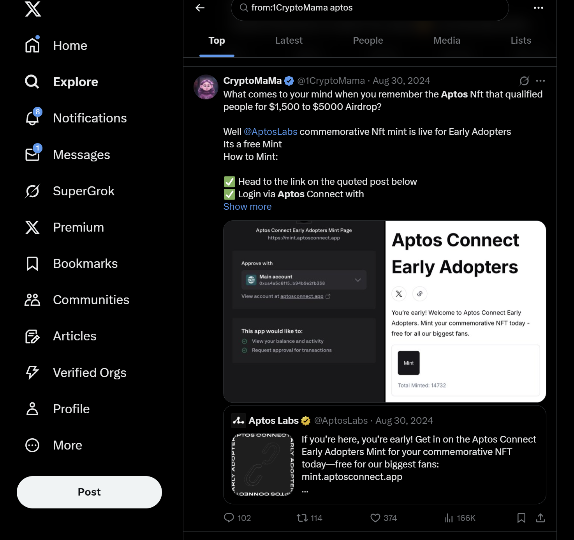Repost the tweet showing 114 reposts
This screenshot has height=540, width=574.
[x=302, y=518]
